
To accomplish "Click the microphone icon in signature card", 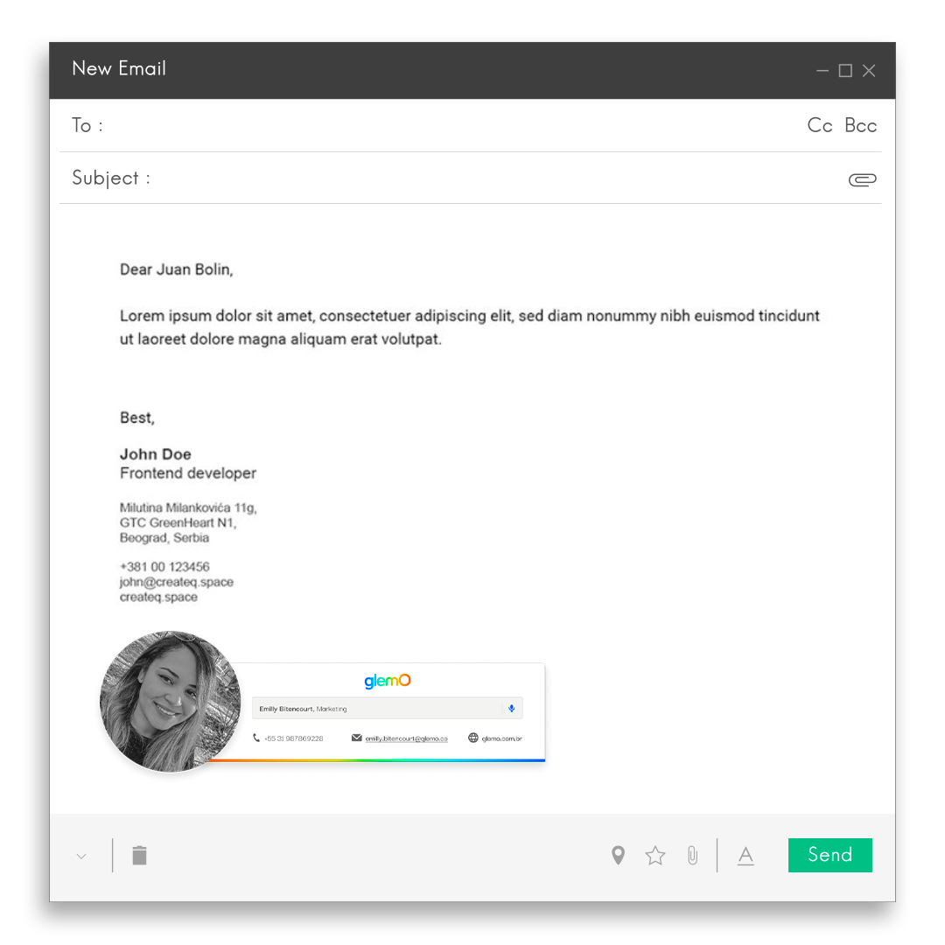I will pos(512,709).
